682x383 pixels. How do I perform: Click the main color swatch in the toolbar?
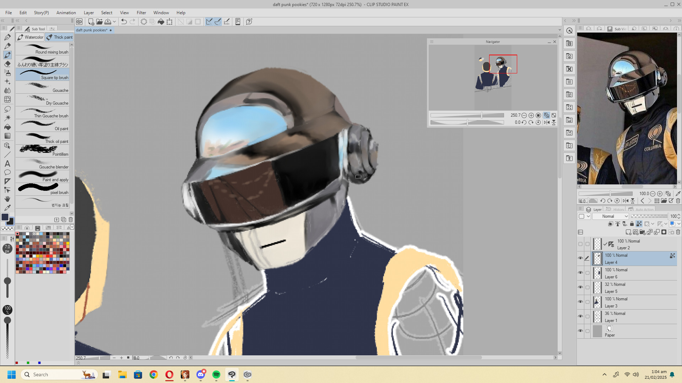(5, 217)
